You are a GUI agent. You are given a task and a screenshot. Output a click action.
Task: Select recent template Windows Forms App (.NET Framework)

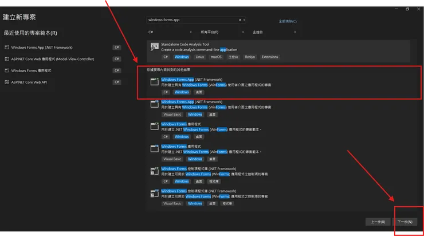point(42,48)
